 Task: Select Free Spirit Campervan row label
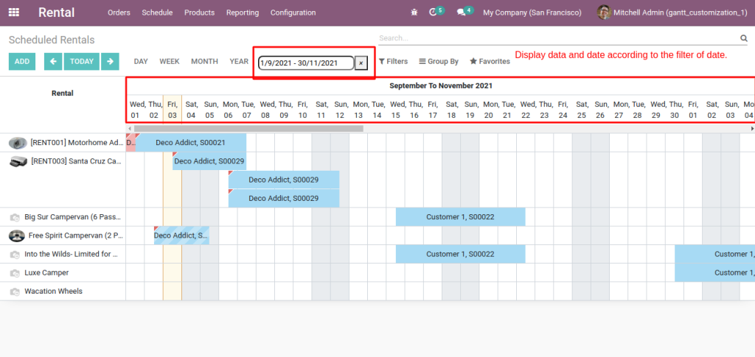click(x=76, y=236)
